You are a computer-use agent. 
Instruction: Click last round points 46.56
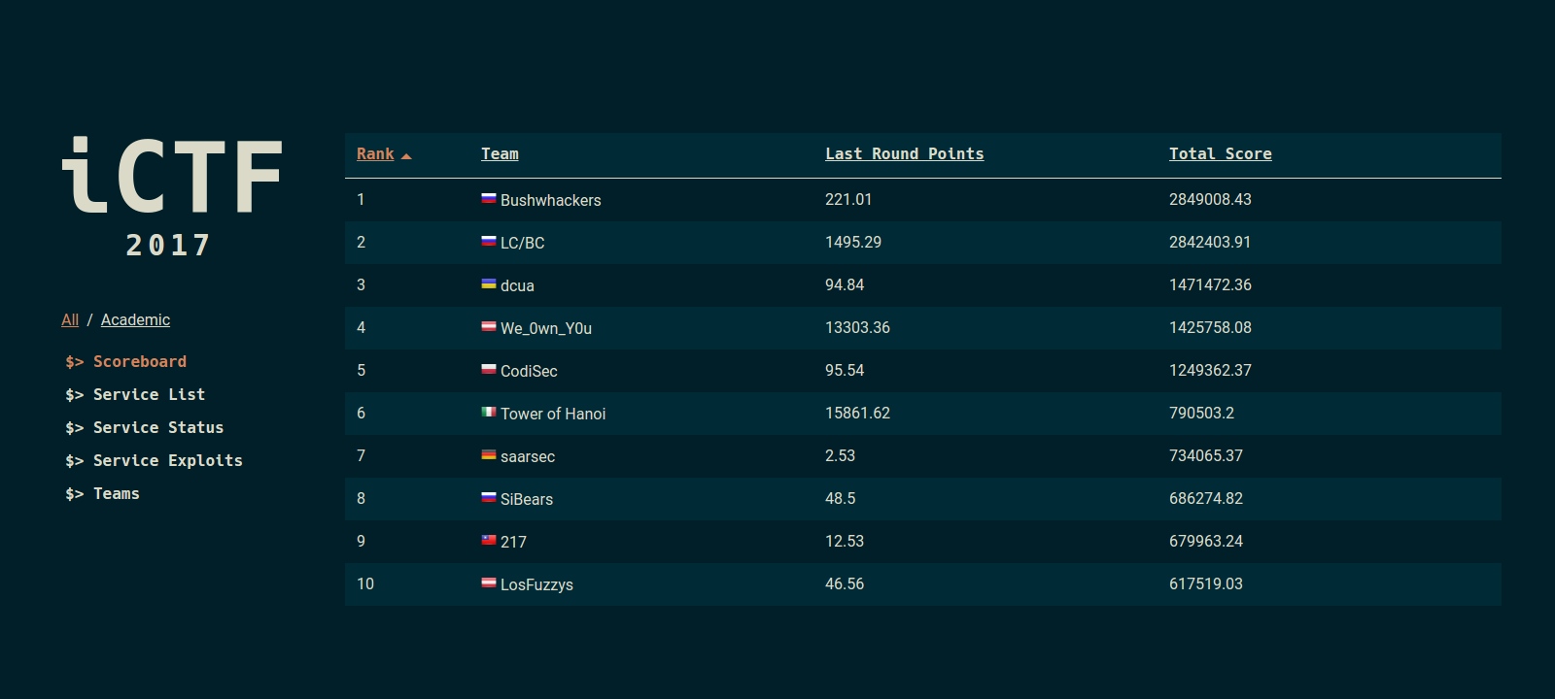pyautogui.click(x=845, y=583)
